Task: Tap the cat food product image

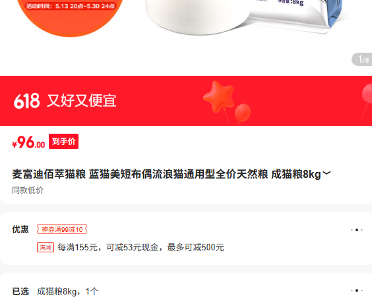Action: click(x=244, y=18)
